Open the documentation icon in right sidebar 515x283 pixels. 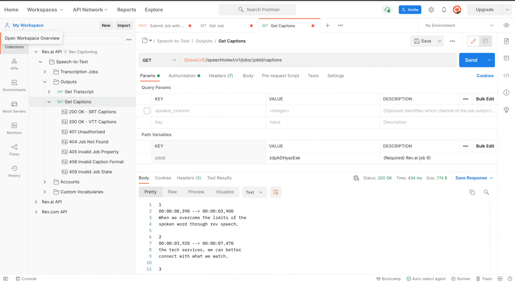pyautogui.click(x=506, y=41)
